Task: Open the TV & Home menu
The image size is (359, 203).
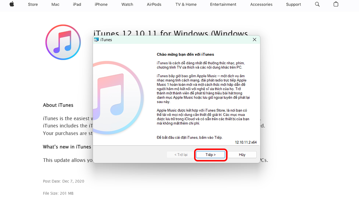Action: click(186, 4)
